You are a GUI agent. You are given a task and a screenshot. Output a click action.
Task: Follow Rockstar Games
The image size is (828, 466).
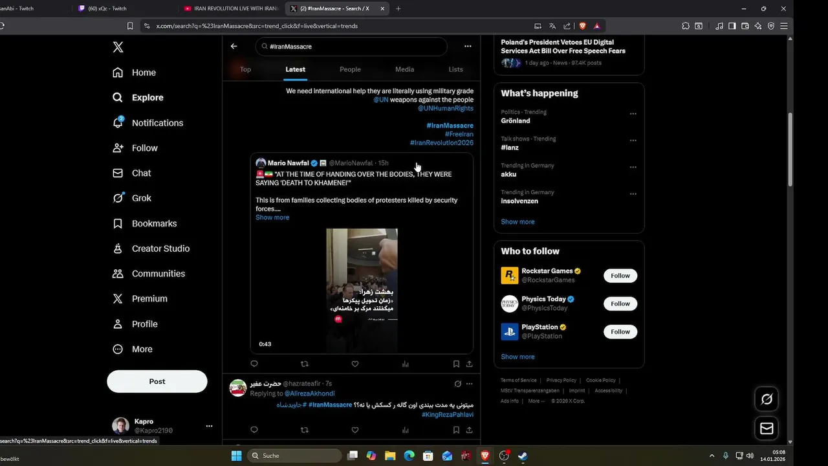coord(620,276)
